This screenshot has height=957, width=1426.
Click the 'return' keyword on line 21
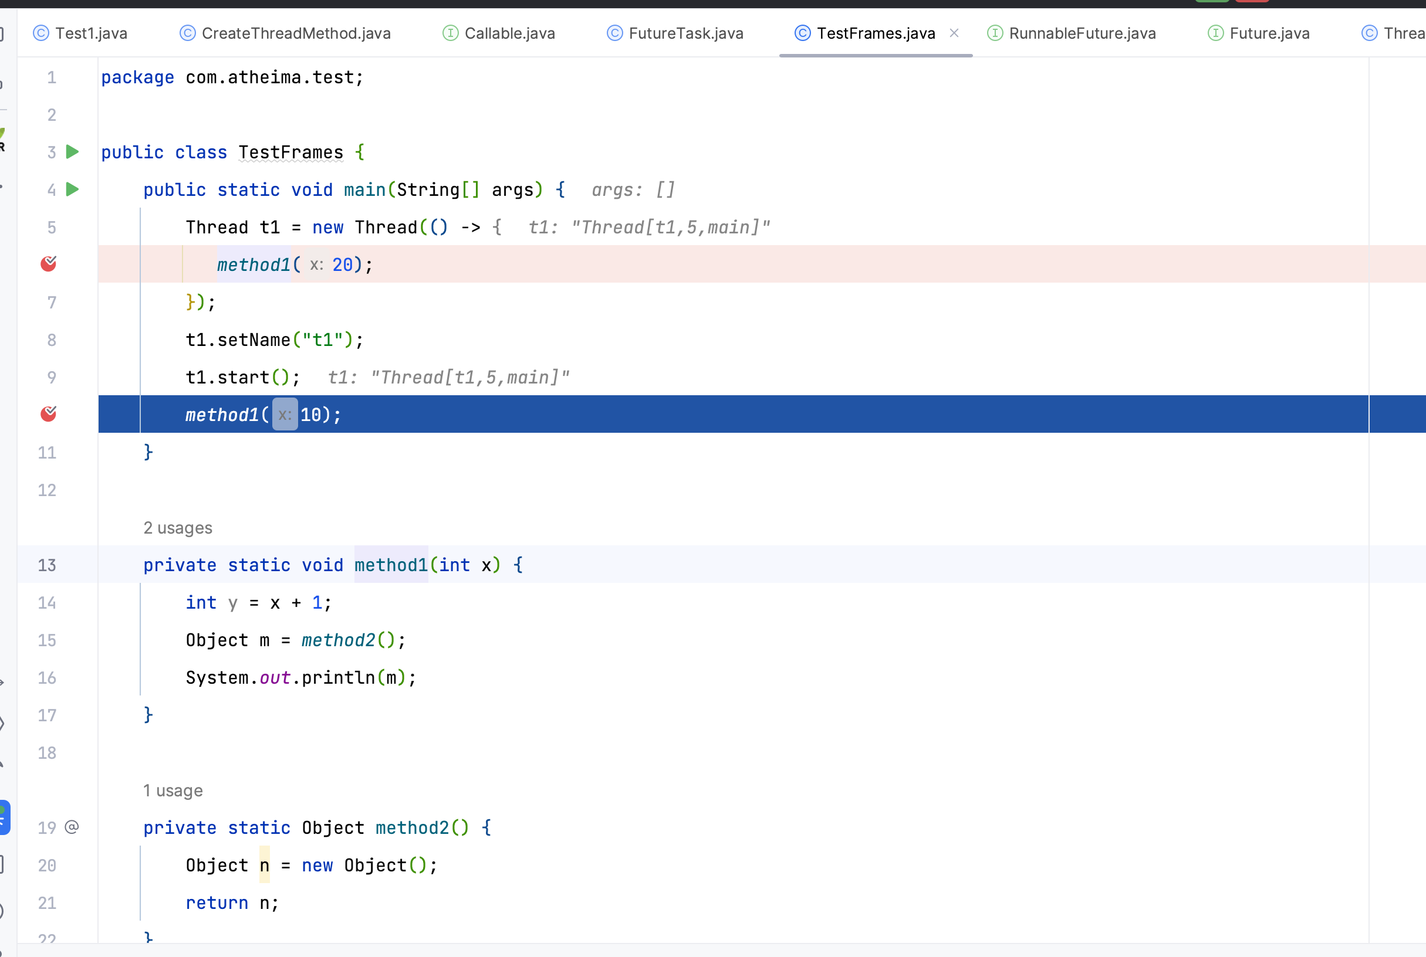pos(217,903)
